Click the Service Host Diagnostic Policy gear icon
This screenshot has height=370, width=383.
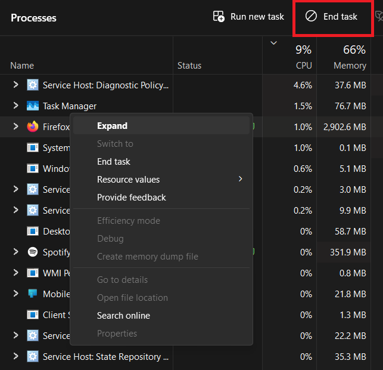(33, 85)
